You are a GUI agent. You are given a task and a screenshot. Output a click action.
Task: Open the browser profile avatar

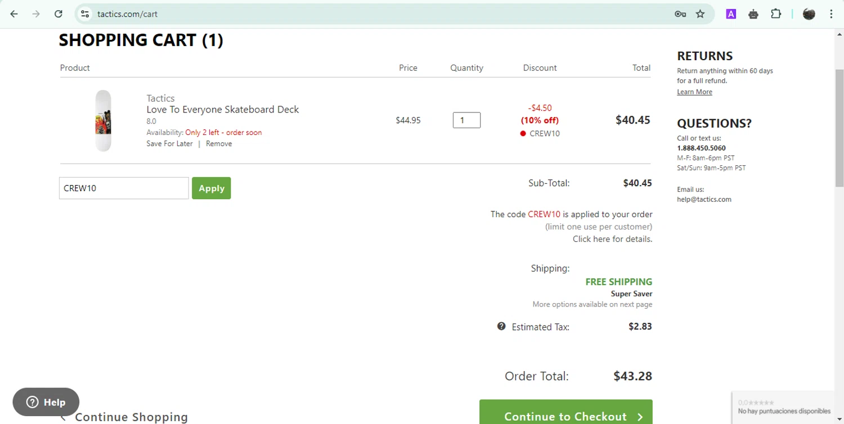(809, 14)
